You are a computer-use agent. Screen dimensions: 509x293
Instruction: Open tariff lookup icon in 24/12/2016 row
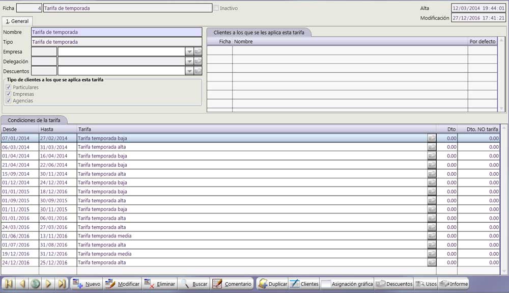pos(432,262)
